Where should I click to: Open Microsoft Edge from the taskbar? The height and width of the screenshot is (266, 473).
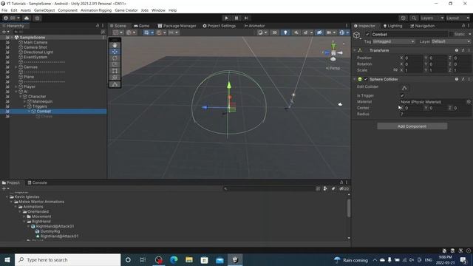(174, 259)
